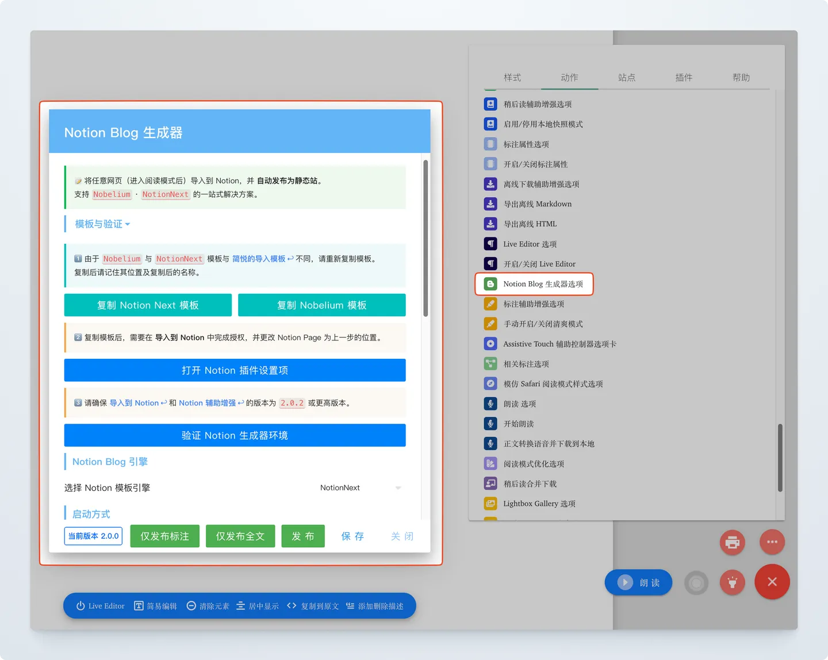The image size is (828, 660).
Task: Click the red printer floating button
Action: point(733,542)
